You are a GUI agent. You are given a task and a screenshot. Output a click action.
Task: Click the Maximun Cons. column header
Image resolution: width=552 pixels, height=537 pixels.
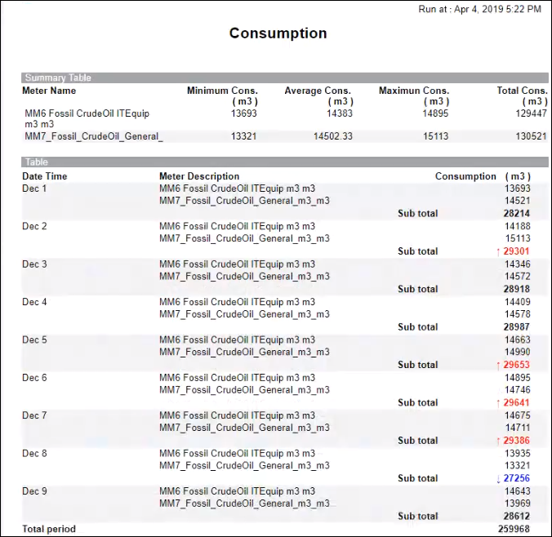pyautogui.click(x=414, y=91)
